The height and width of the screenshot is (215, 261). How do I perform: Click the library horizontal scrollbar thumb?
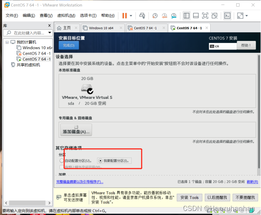[27, 203]
